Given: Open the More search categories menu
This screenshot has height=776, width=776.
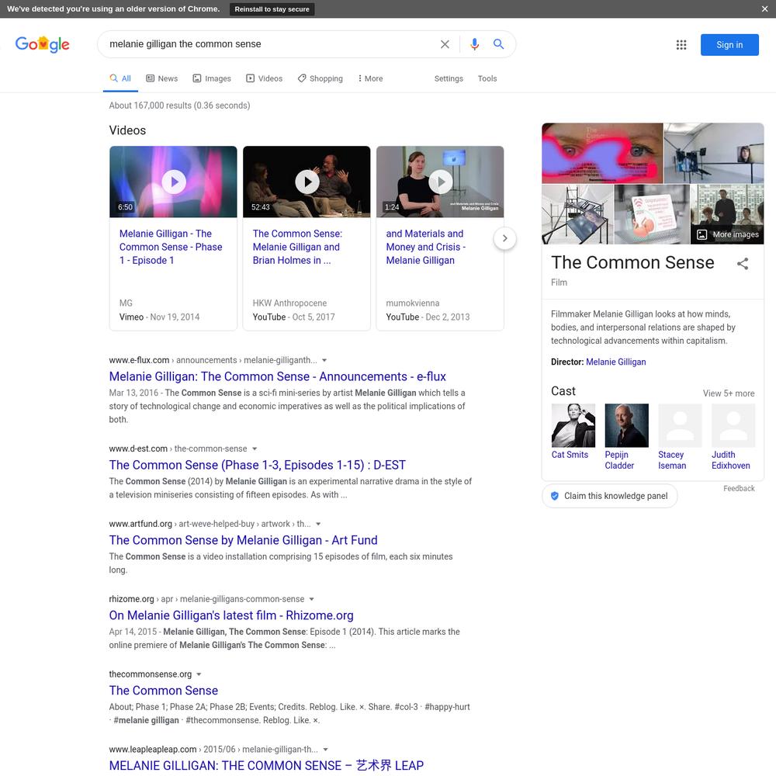Looking at the screenshot, I should [x=371, y=78].
